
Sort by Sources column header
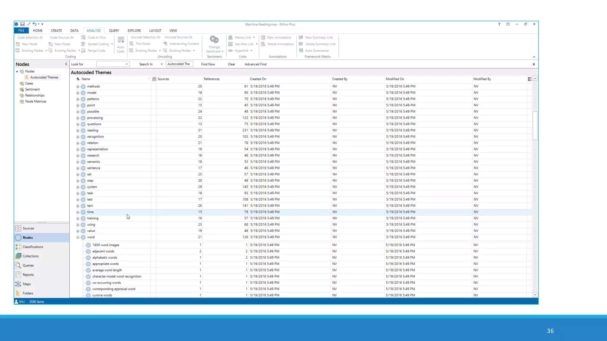pos(163,79)
